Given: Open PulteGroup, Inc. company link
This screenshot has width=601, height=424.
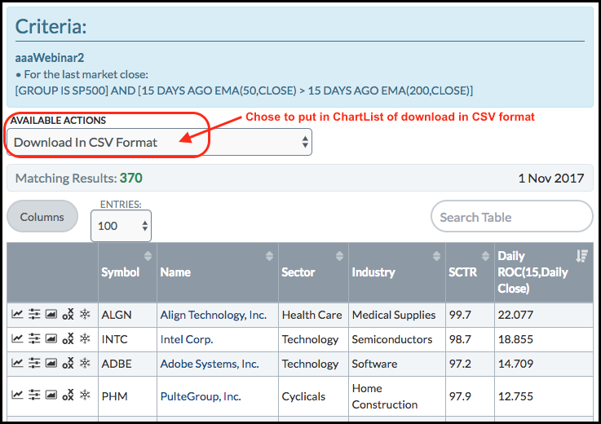Looking at the screenshot, I should point(201,396).
